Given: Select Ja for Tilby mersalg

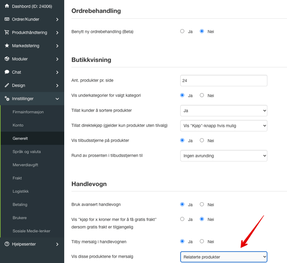Looking at the screenshot, I should [182, 241].
